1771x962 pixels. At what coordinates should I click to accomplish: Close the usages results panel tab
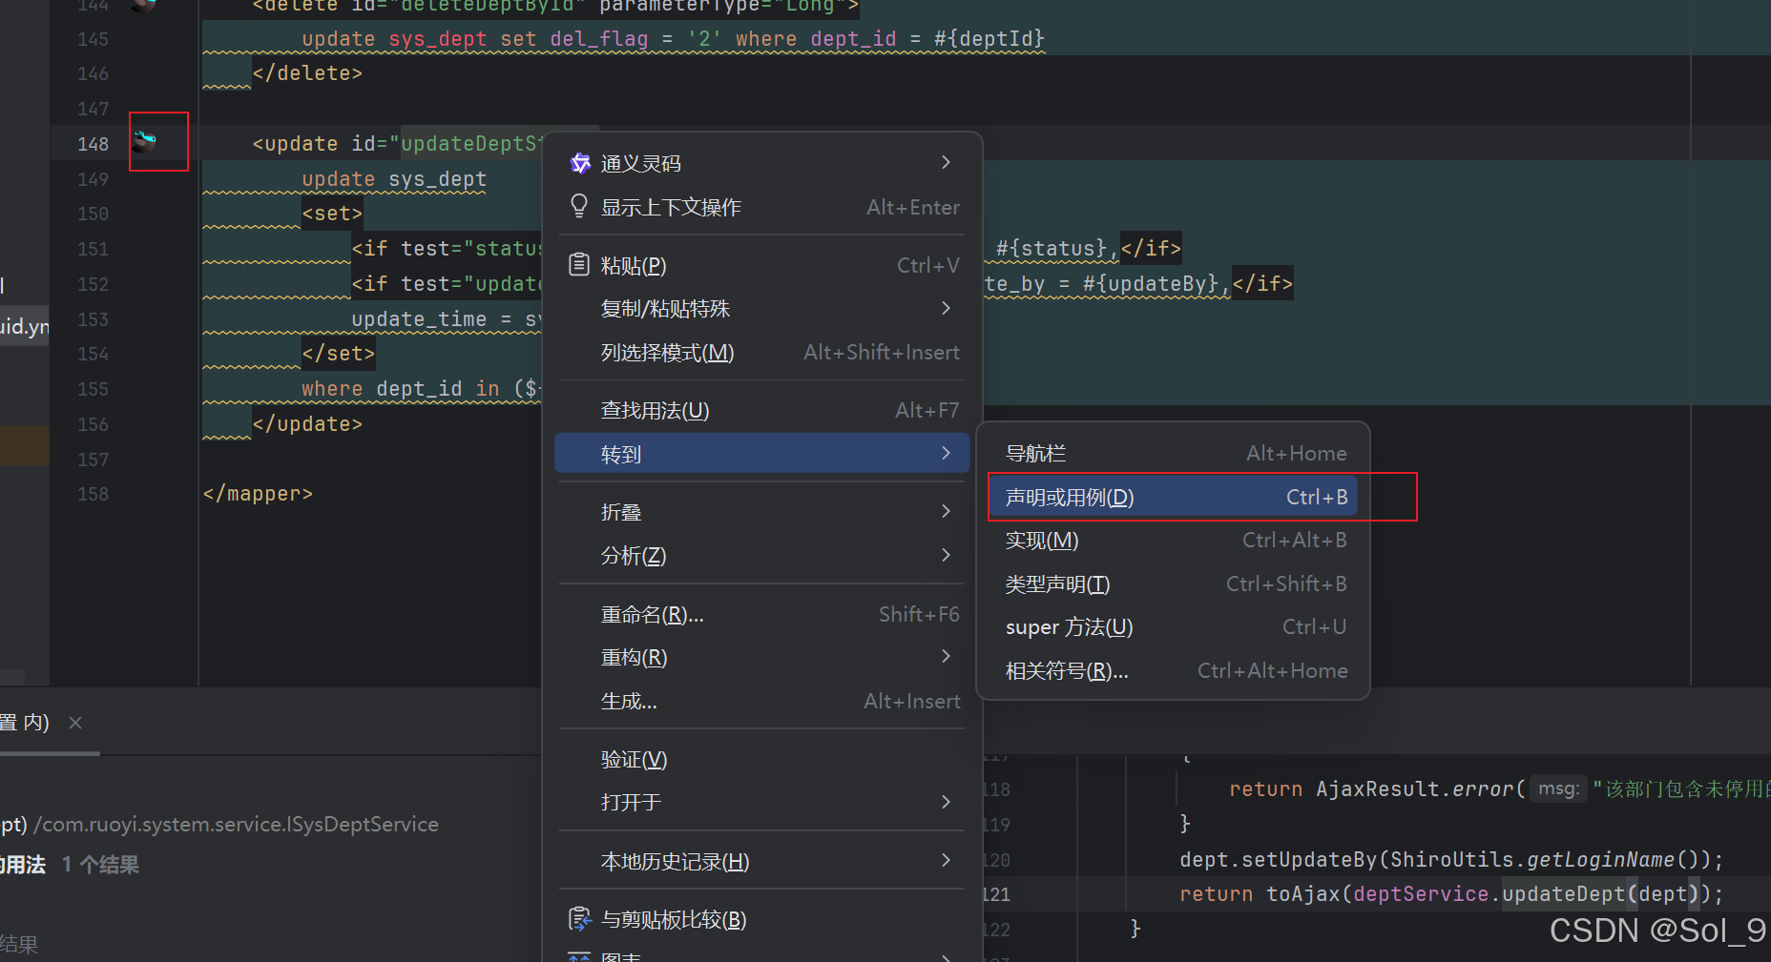[x=75, y=723]
